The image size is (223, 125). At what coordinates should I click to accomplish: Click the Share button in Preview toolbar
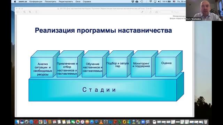[36, 12]
